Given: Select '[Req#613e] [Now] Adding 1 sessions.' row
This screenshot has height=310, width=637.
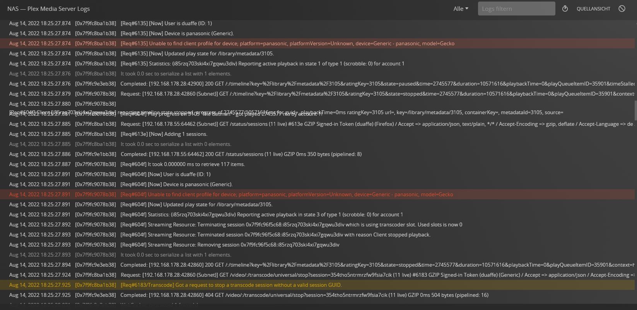Looking at the screenshot, I should [x=317, y=134].
